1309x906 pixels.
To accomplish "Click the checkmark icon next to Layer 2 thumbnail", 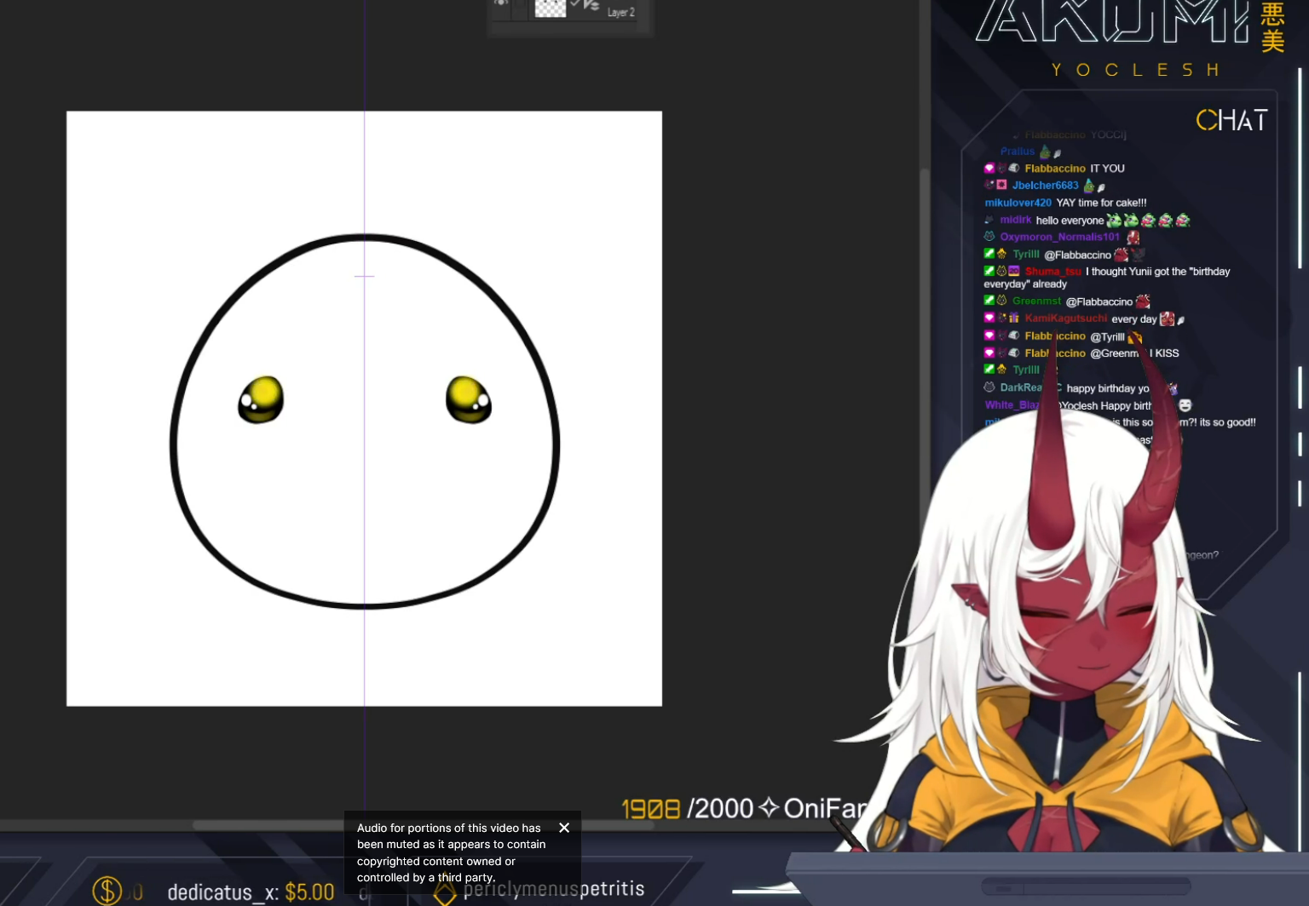I will tap(574, 4).
